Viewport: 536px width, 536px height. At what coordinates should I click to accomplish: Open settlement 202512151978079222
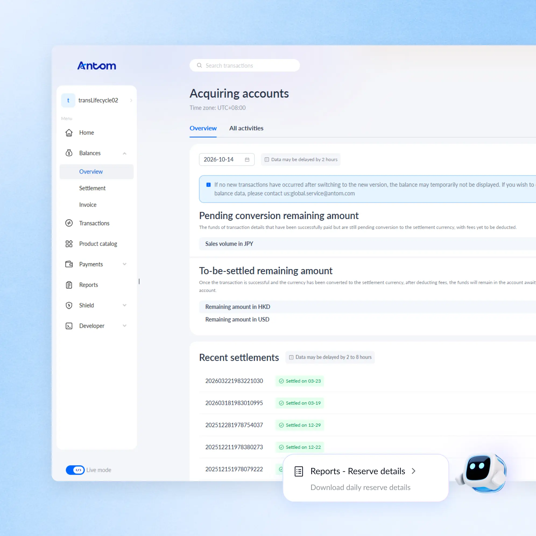point(234,469)
